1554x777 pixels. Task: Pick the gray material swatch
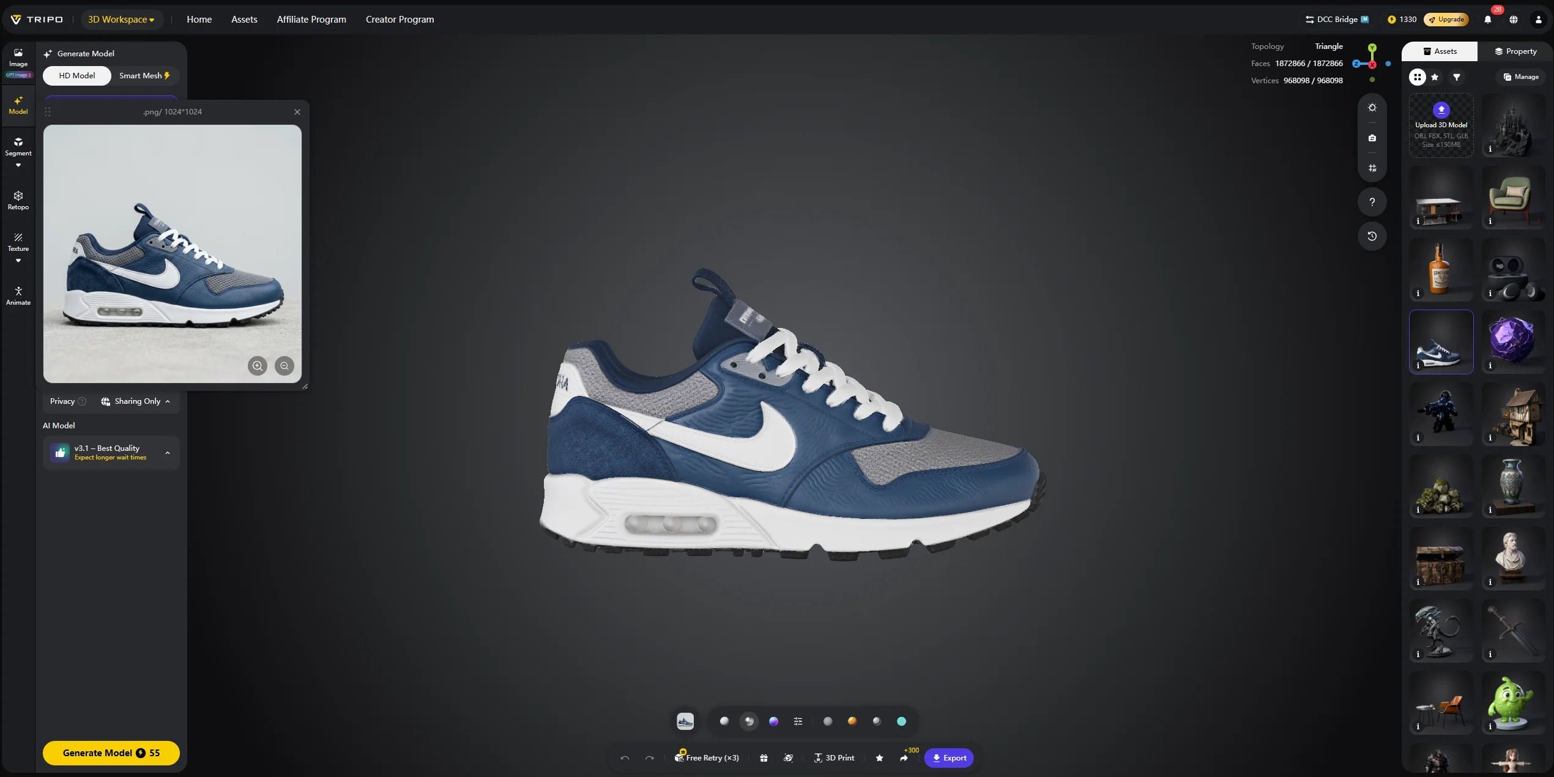pos(828,721)
